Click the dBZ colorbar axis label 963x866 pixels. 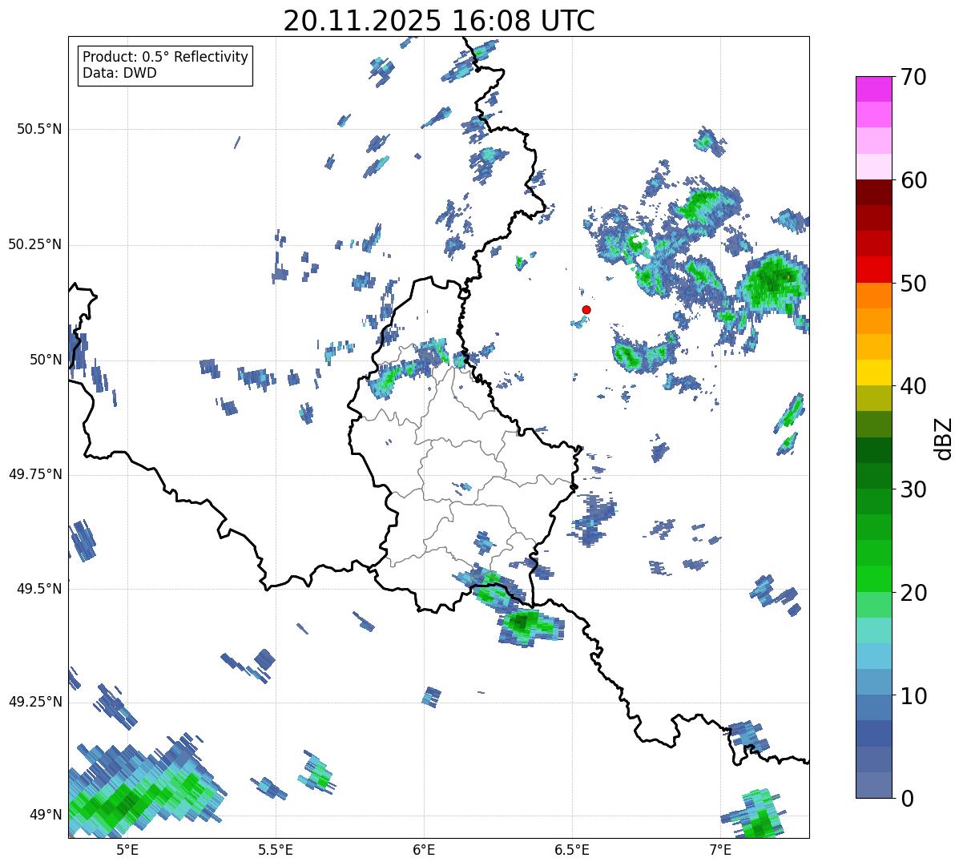click(945, 437)
